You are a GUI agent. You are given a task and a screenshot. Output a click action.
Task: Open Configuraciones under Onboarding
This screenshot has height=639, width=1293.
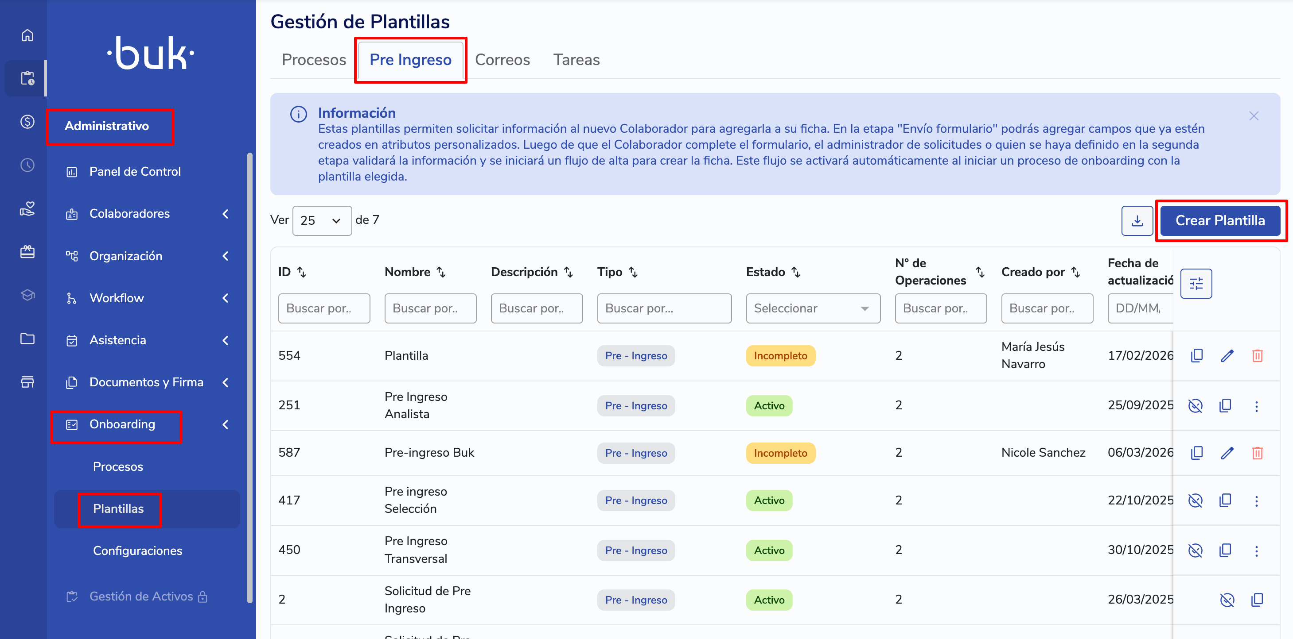click(x=137, y=551)
